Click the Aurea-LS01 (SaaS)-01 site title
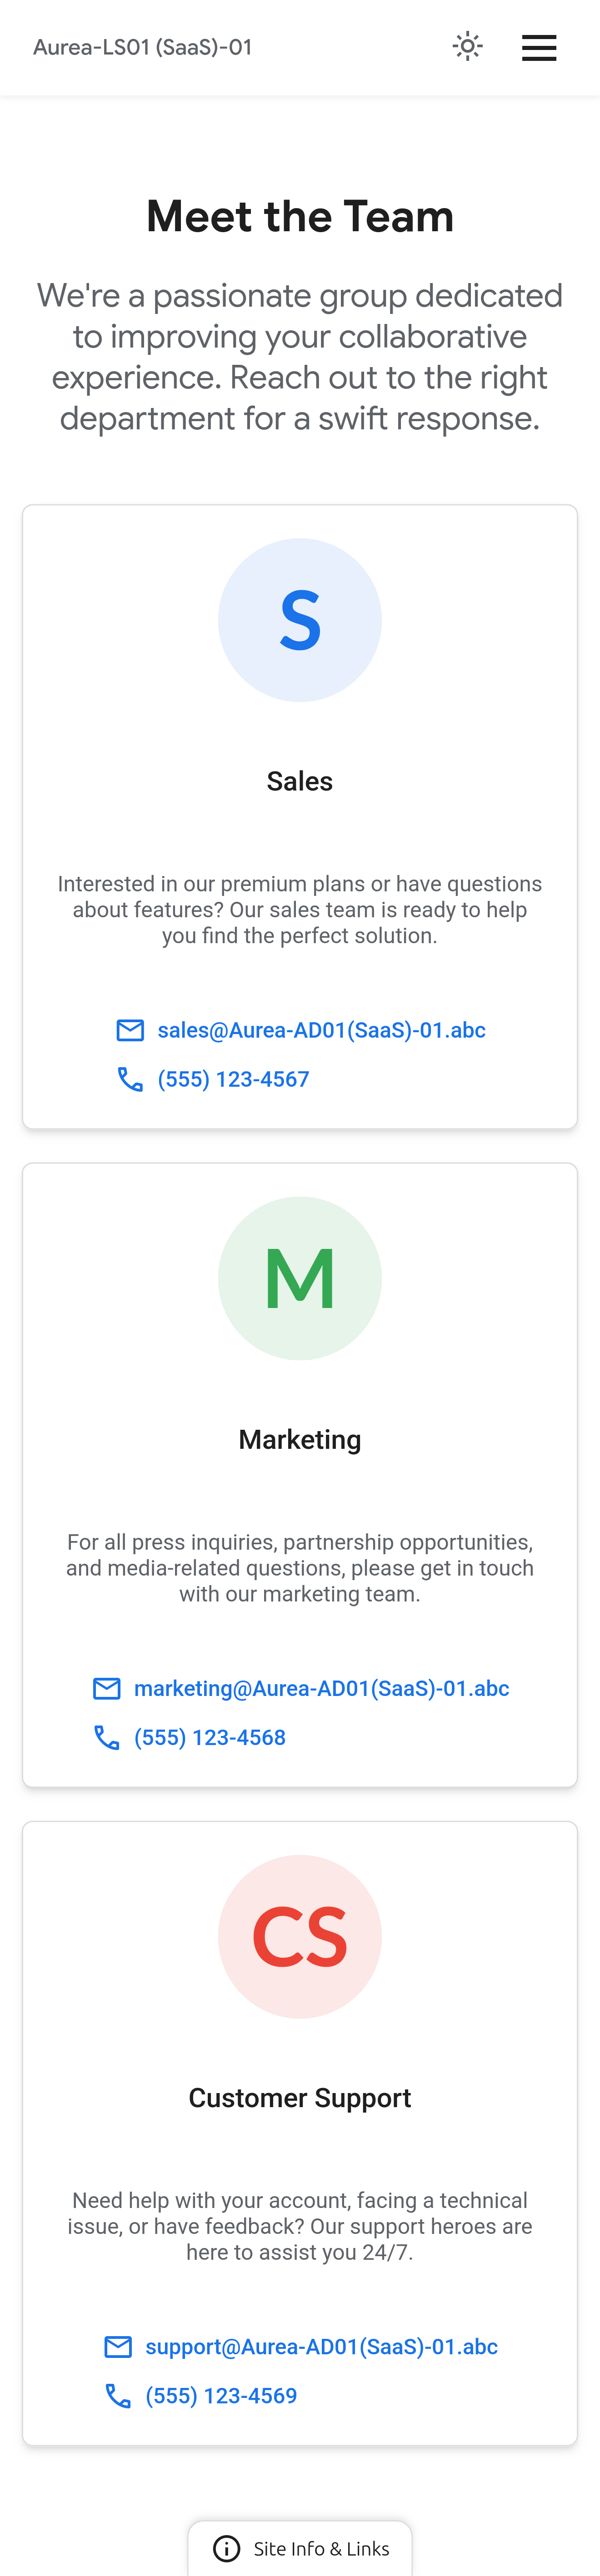The image size is (600, 2576). pyautogui.click(x=143, y=47)
